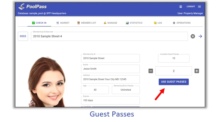Screen dimensions: 219x122
Task: Select the Check In tab
Action: pyautogui.click(x=39, y=23)
